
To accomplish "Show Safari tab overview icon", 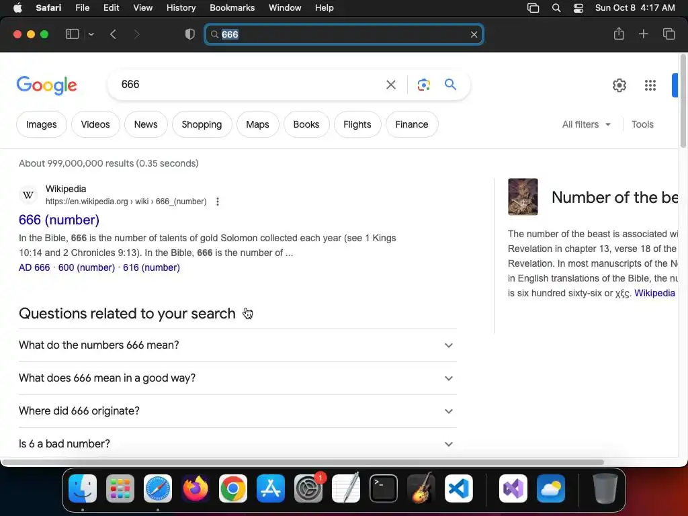I will [x=669, y=34].
